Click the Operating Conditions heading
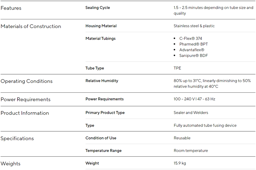This screenshot has height=170, width=256. [27, 81]
